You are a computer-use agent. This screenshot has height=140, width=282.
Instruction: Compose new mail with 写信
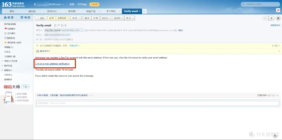[25, 17]
